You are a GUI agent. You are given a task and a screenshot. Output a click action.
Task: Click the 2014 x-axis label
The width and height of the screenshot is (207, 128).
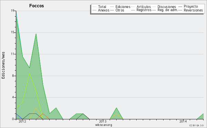tap(183, 121)
